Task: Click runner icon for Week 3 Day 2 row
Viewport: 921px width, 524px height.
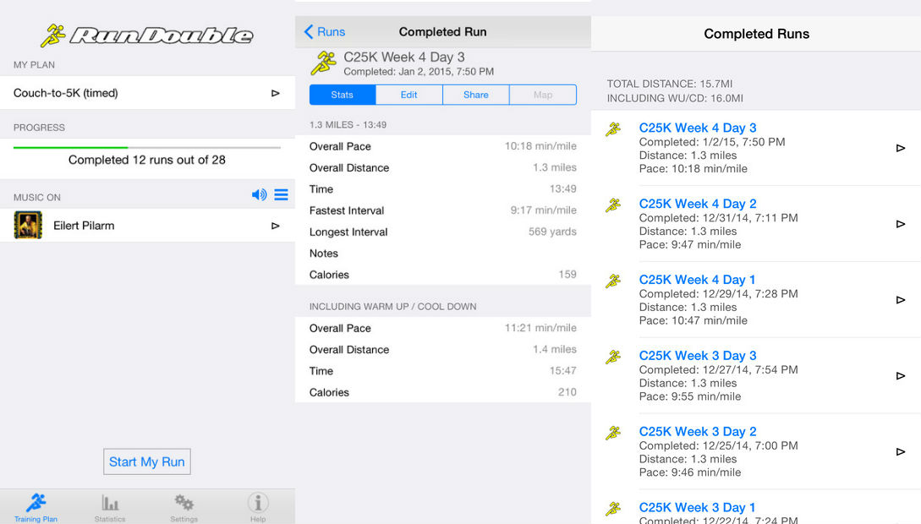Action: [x=613, y=433]
